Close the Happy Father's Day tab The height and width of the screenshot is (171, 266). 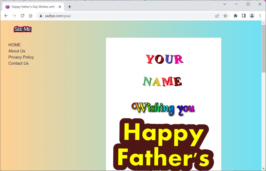(60, 7)
